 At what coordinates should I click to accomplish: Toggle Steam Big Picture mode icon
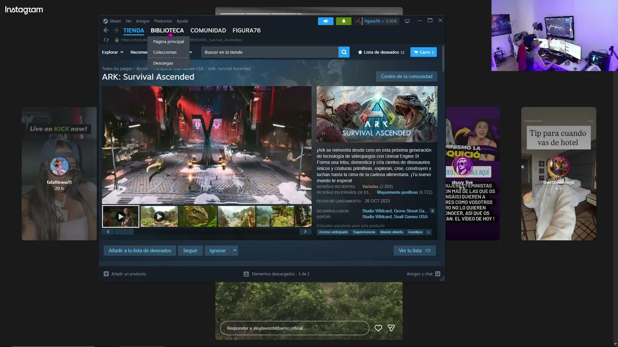point(407,21)
